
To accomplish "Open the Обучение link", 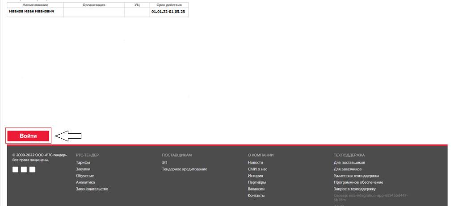I will pos(84,176).
